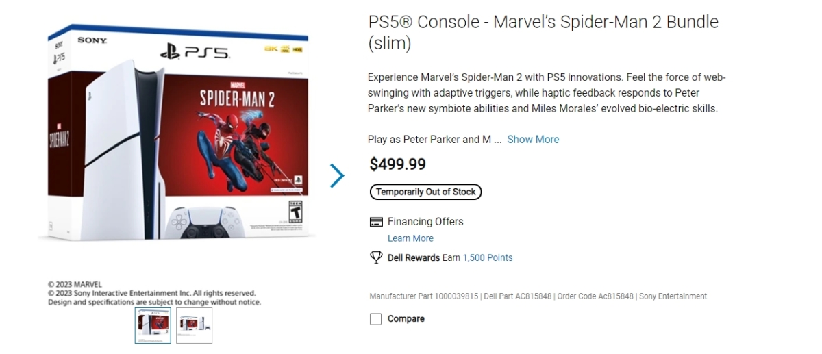Click the Dell Rewards trophy icon

(x=375, y=257)
